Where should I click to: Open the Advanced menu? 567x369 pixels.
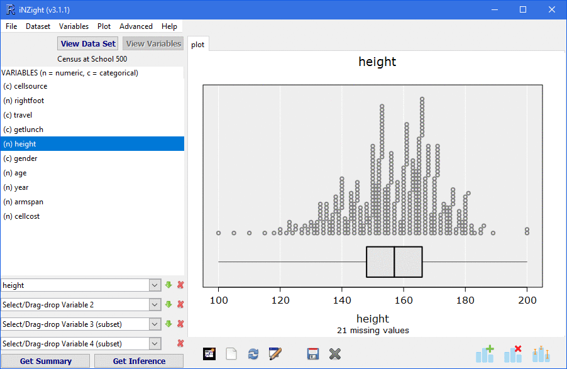pyautogui.click(x=136, y=26)
